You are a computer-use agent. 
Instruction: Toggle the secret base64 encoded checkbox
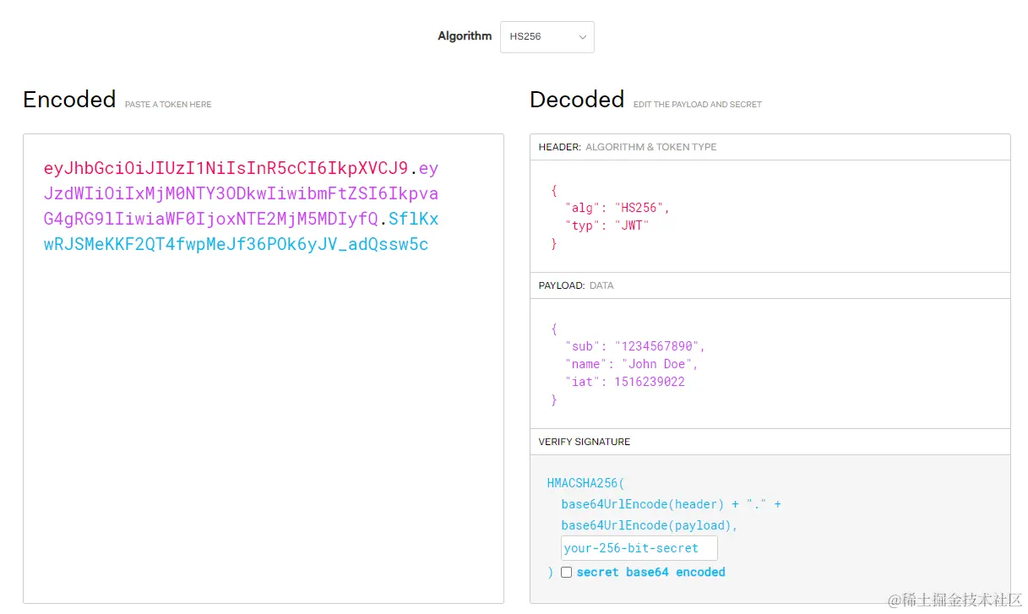click(567, 572)
